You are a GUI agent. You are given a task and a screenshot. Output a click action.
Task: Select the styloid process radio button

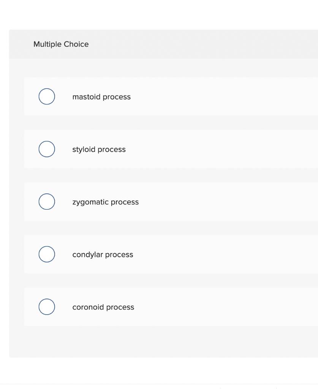46,149
